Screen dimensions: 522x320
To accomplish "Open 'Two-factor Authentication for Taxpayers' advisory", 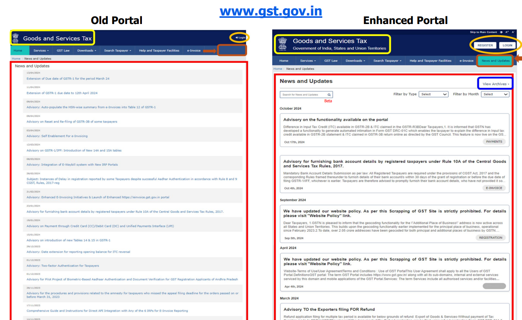I will click(62, 266).
